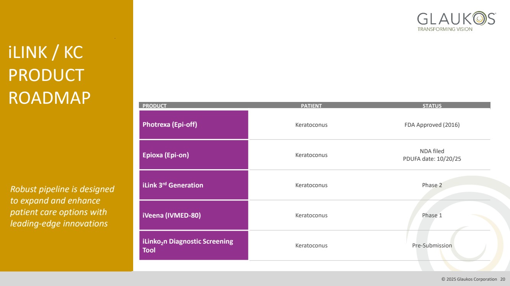Select the Phase 2 status text

(432, 185)
